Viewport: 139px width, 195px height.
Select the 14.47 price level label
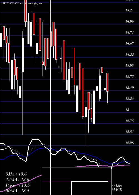[x=130, y=43]
